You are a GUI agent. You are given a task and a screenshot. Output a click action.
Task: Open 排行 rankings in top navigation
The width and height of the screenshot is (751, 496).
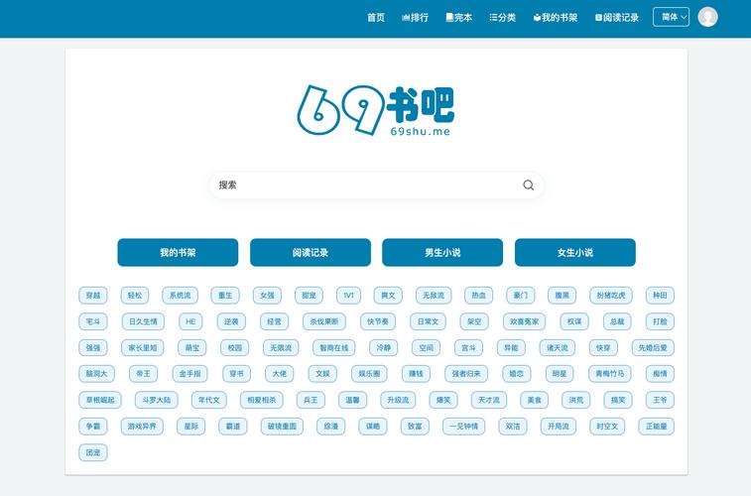(415, 17)
